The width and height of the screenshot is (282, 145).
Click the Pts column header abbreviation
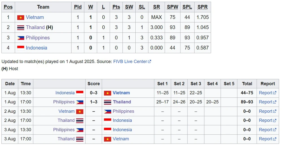tap(116, 7)
